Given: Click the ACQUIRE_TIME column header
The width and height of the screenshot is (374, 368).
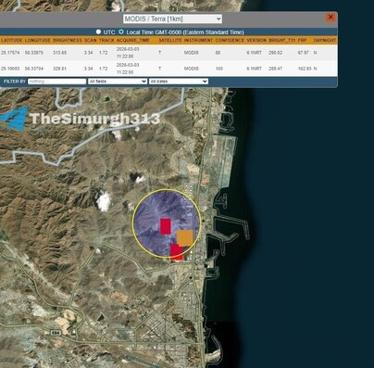Looking at the screenshot, I should click(133, 40).
